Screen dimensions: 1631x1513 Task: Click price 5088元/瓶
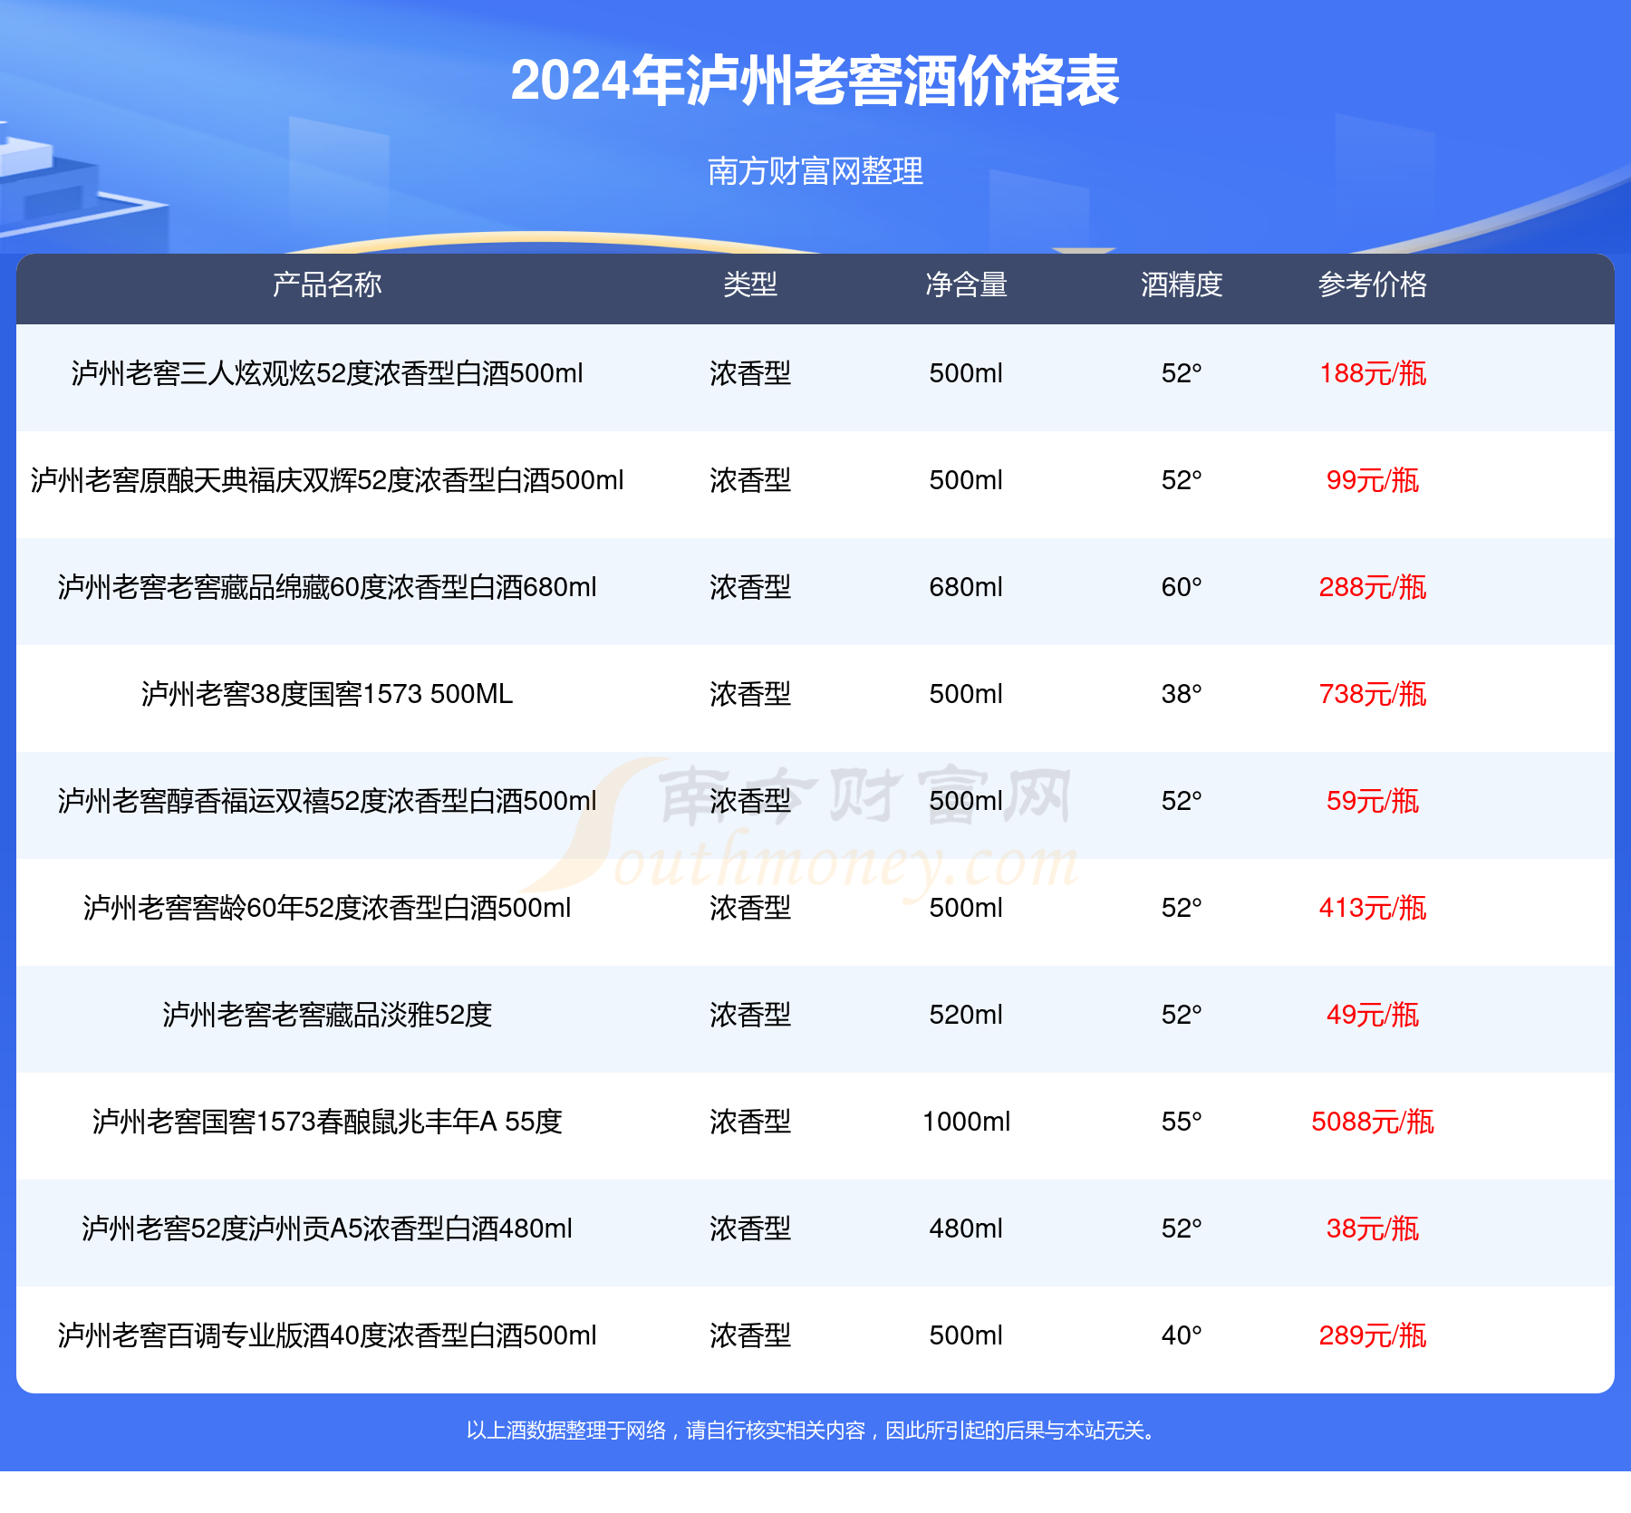(1373, 1122)
